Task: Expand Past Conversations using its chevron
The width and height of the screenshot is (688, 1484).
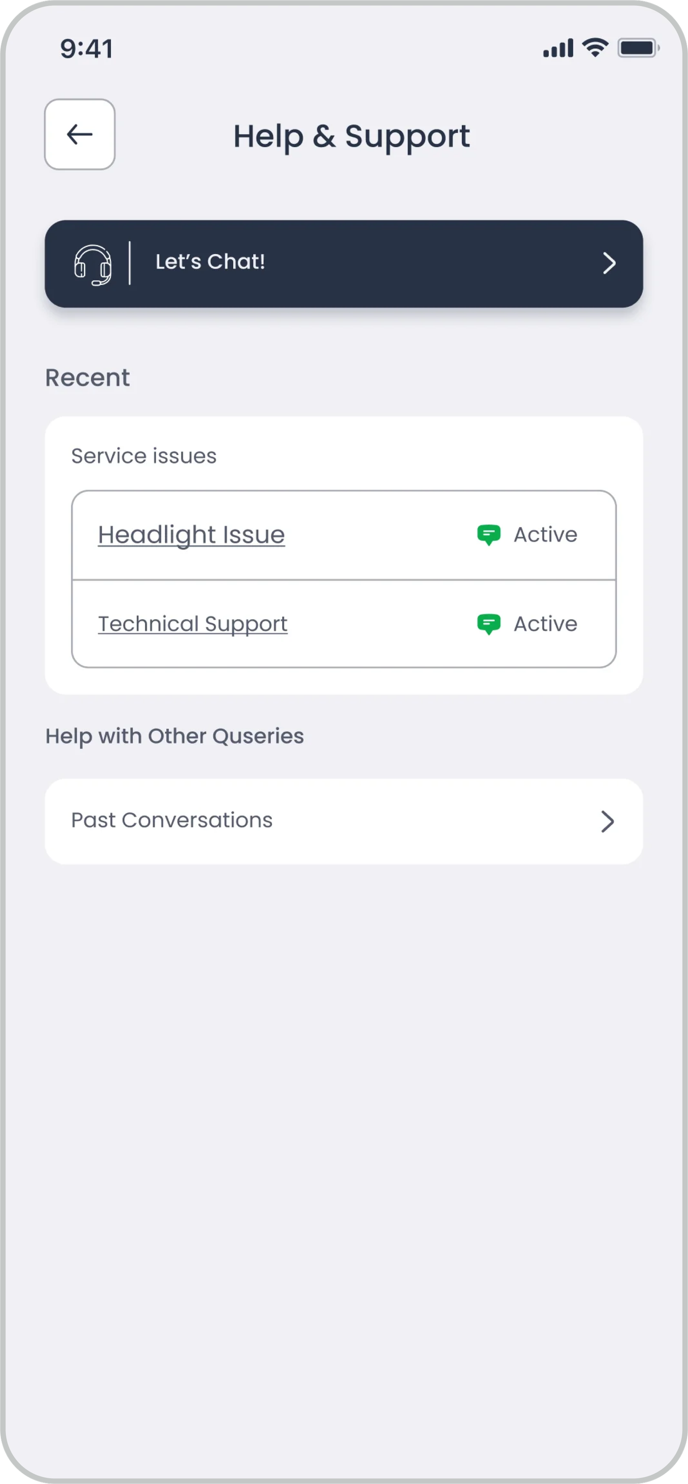Action: tap(607, 821)
